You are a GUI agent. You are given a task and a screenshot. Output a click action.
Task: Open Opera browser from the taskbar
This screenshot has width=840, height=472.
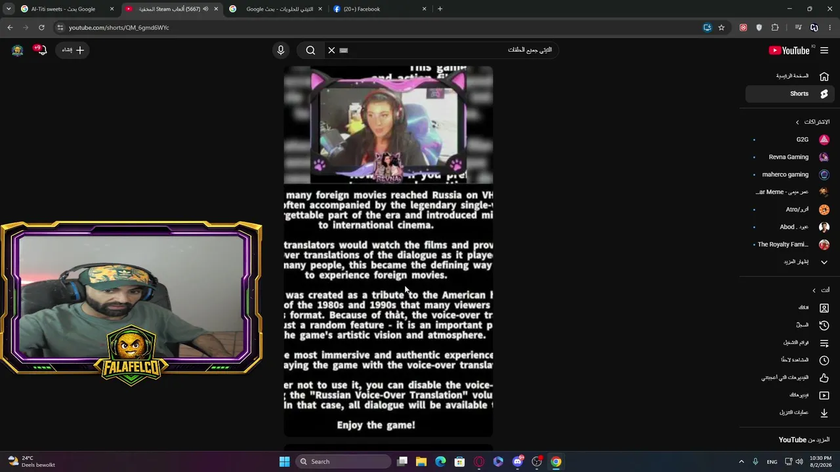[479, 462]
